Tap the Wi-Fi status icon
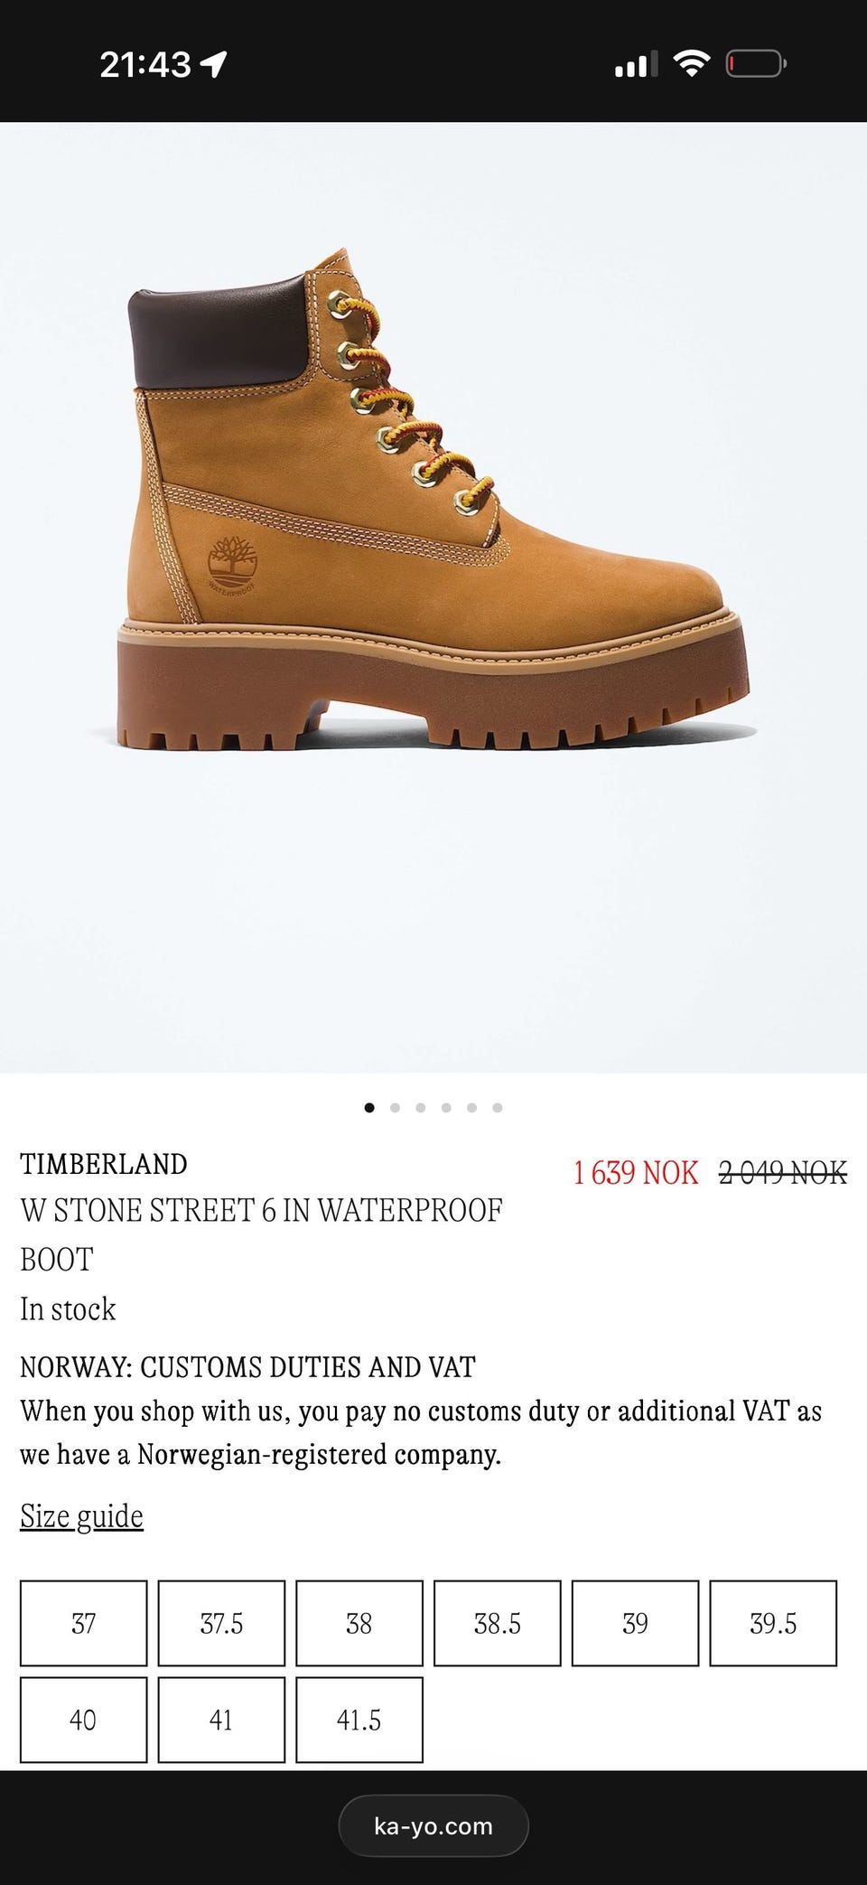 point(691,63)
